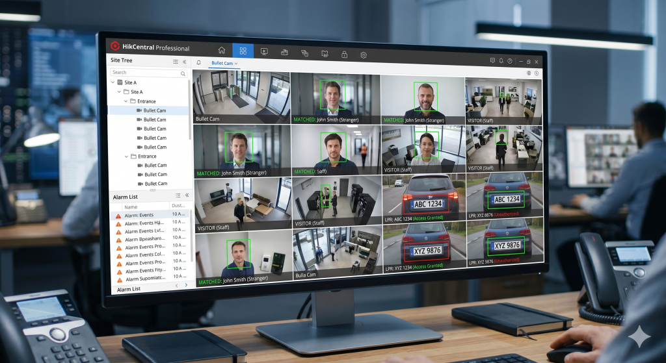Open the Bullet Cam tab dropdown arrow
Image resolution: width=666 pixels, height=363 pixels.
pos(236,64)
